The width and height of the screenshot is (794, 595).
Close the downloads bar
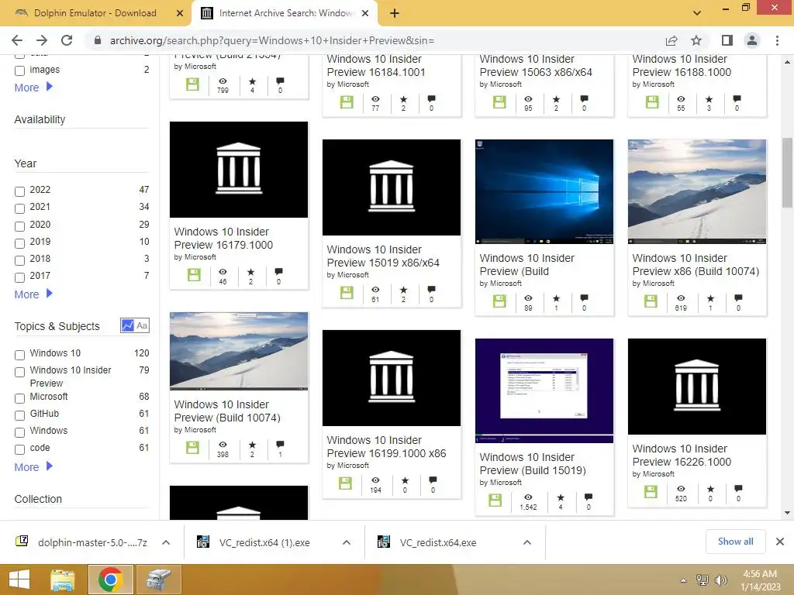coord(780,542)
